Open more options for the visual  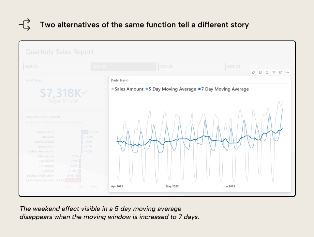coord(287,72)
